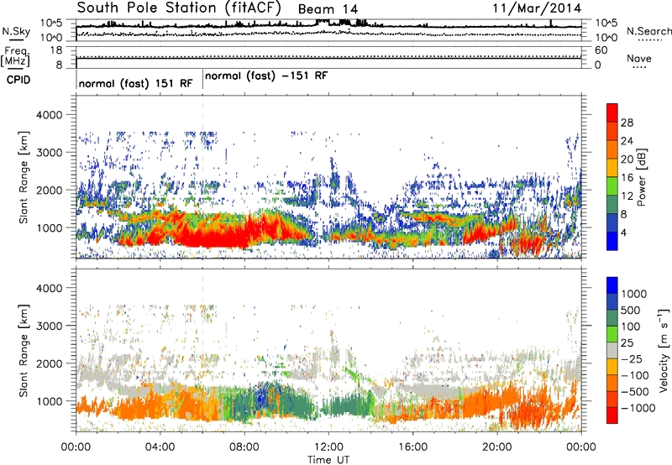
Task: Click the 3000 tick on power panel axis
Action: [x=49, y=153]
